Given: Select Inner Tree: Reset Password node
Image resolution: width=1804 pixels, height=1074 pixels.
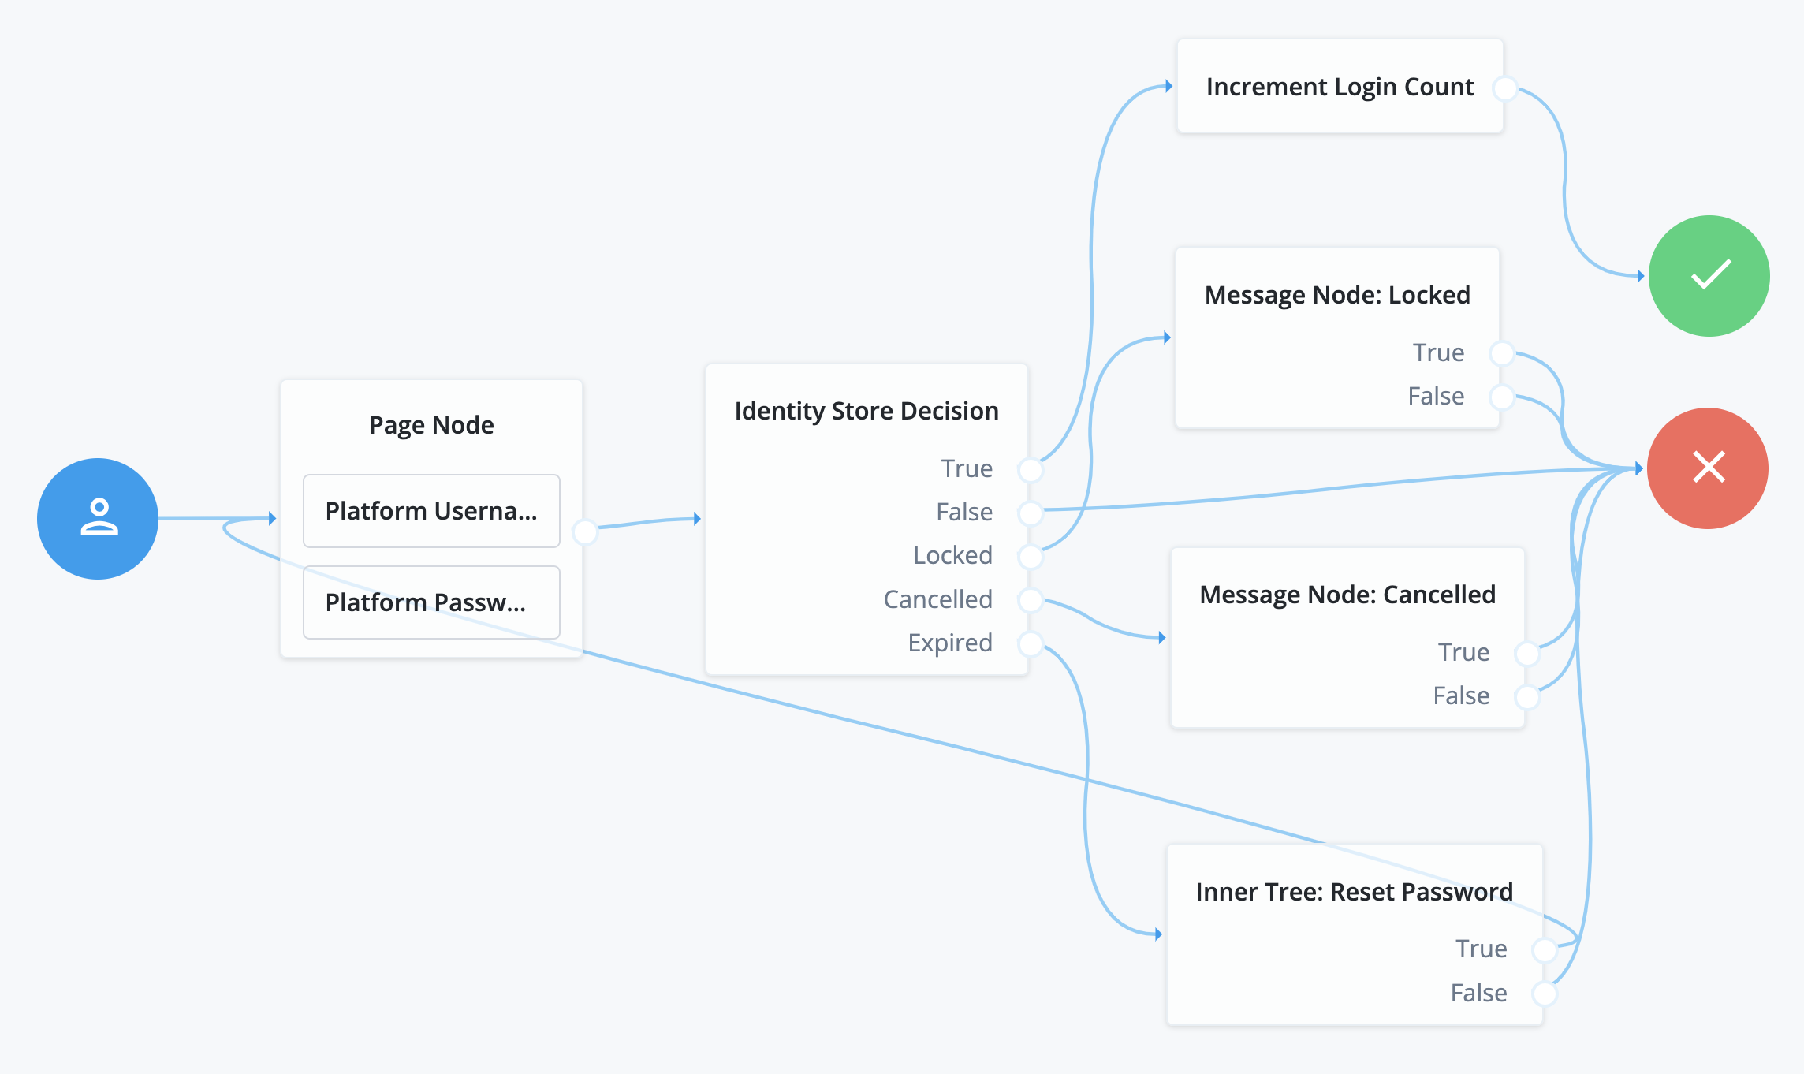Looking at the screenshot, I should click(x=1353, y=892).
